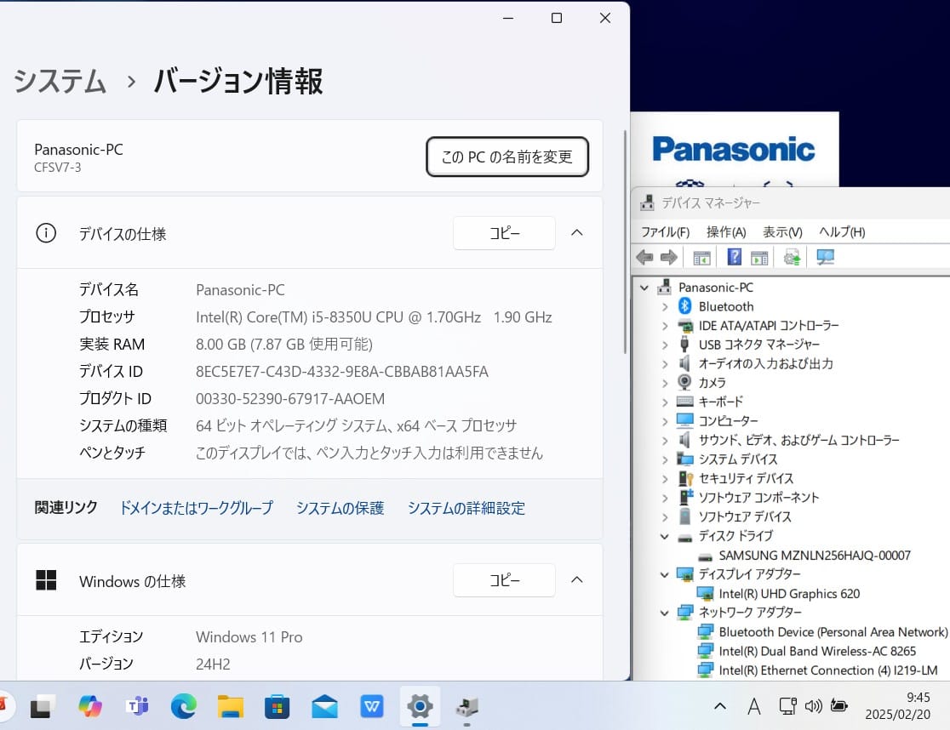
Task: Open the 表示(V) menu in Device Manager
Action: pyautogui.click(x=781, y=231)
